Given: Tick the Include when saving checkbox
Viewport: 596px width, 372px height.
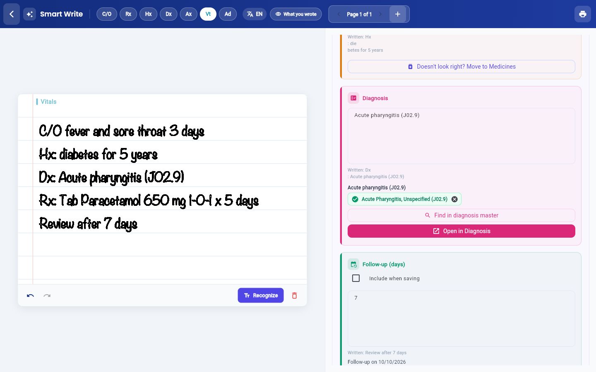Looking at the screenshot, I should click(x=356, y=278).
